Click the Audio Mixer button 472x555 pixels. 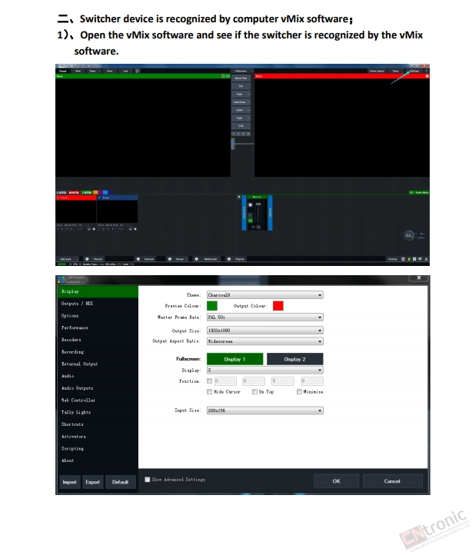click(419, 192)
